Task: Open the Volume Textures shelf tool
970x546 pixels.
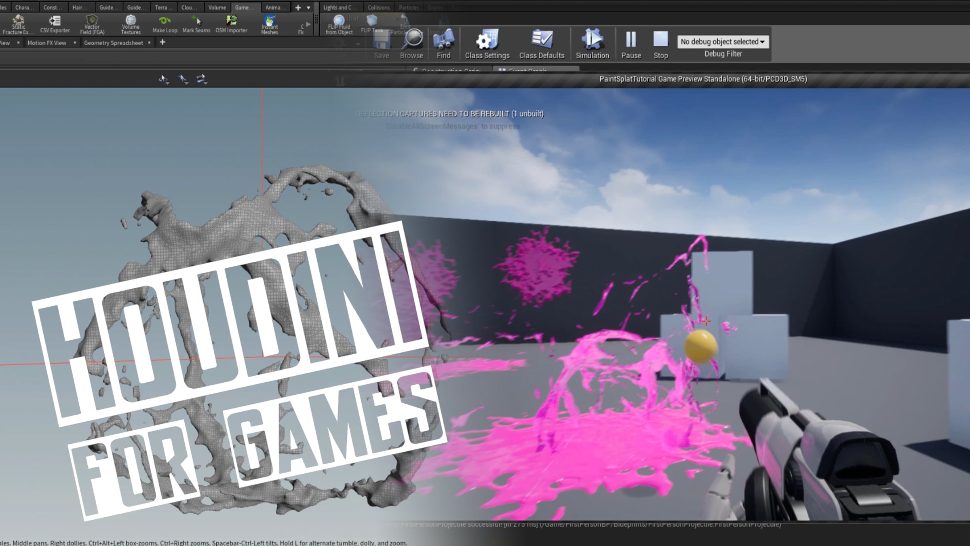Action: coord(131,23)
